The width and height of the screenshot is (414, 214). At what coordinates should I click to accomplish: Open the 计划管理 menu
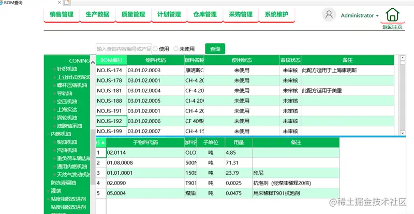click(169, 14)
